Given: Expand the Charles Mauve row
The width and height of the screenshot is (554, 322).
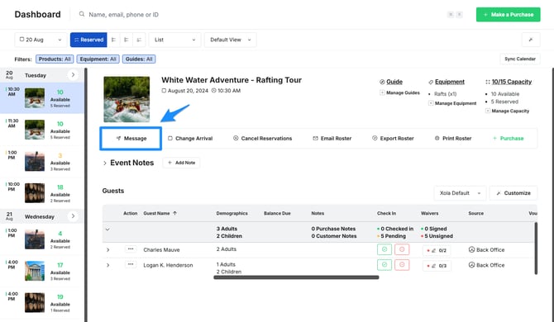Looking at the screenshot, I should [x=107, y=249].
